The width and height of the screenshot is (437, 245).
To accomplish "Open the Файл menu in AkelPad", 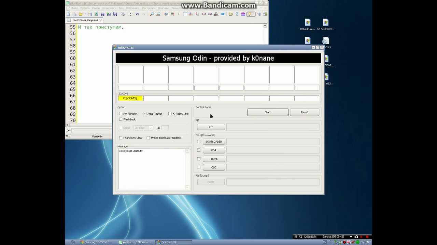I will pos(74,8).
